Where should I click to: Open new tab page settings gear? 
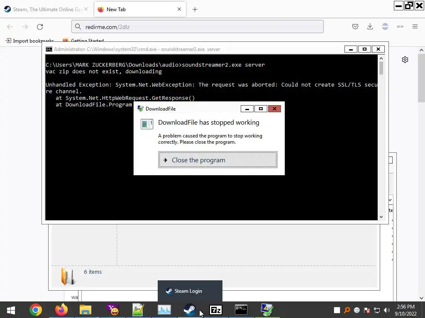pos(405,60)
